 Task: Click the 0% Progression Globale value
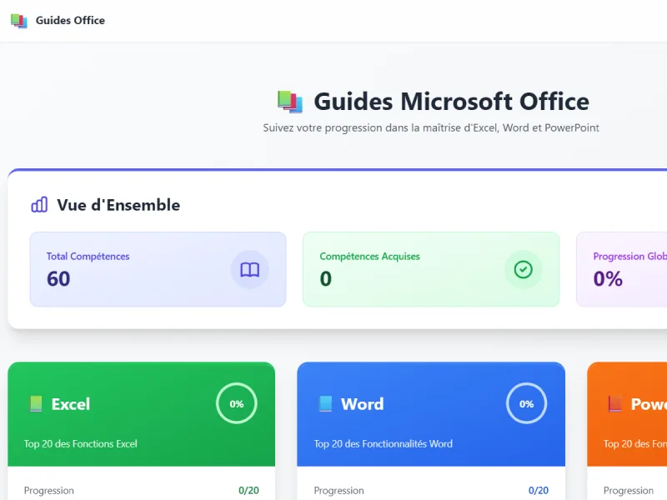[608, 279]
